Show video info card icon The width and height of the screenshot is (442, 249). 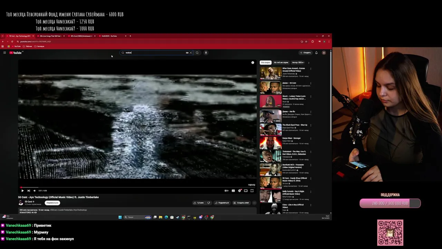[x=253, y=63]
